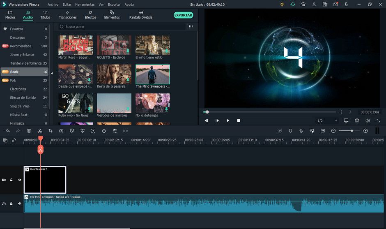This screenshot has height=229, width=386.
Task: Switch to the Efectos tab
Action: (91, 15)
